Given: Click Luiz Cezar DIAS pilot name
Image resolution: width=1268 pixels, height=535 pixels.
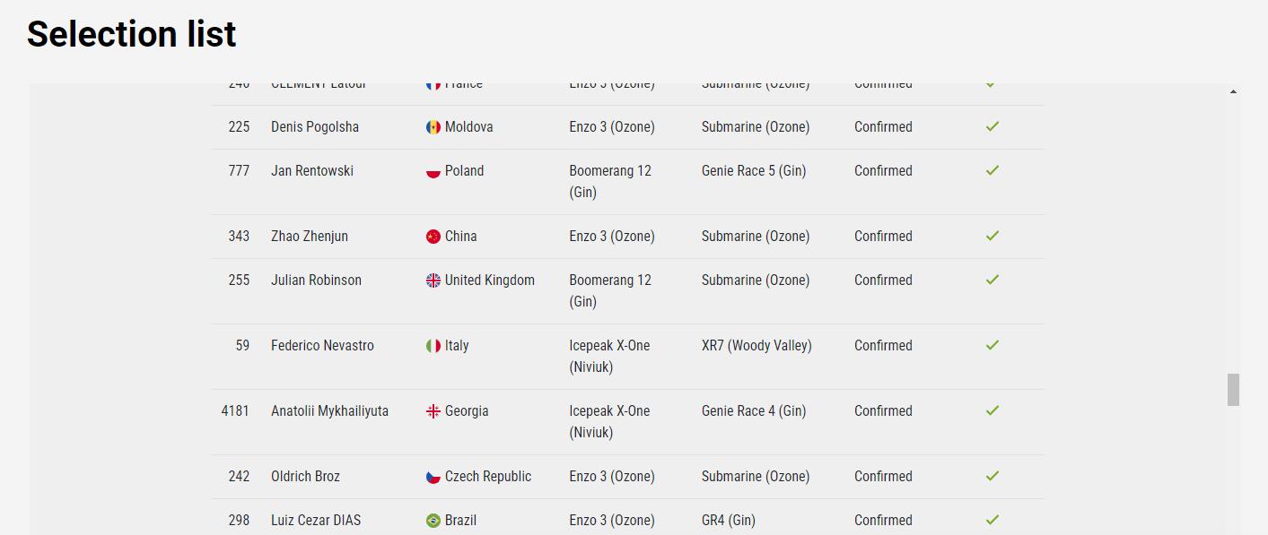Looking at the screenshot, I should pos(316,521).
